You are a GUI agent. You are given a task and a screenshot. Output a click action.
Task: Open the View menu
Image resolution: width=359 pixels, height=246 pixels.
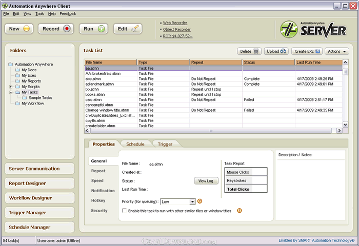(x=27, y=14)
